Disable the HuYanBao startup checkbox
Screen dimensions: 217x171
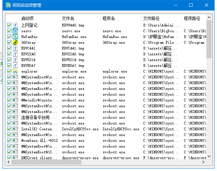pyautogui.click(x=9, y=37)
